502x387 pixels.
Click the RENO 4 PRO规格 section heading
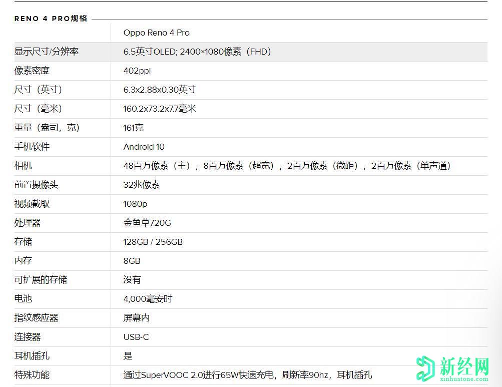tap(50, 18)
